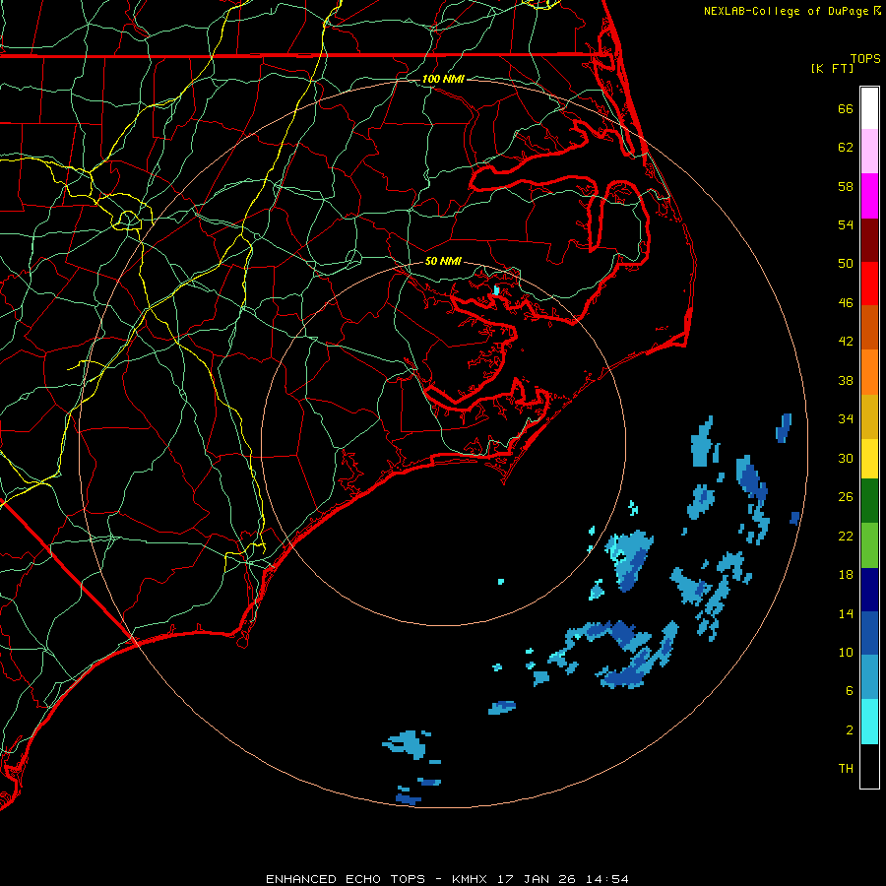Image resolution: width=886 pixels, height=886 pixels.
Task: Click the dark green 30 K FT swatch
Action: coord(869,501)
